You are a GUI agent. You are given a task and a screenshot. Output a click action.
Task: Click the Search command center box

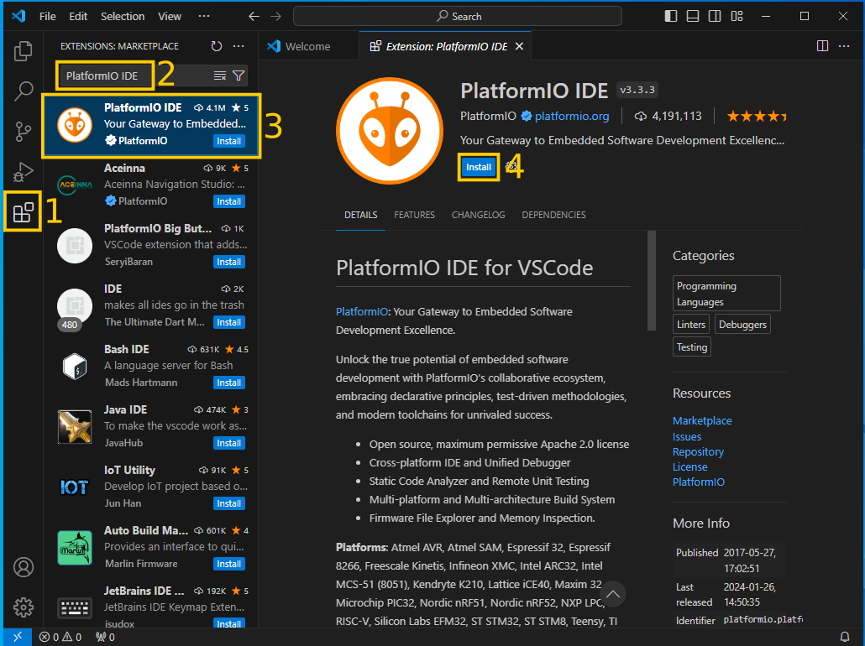click(458, 17)
